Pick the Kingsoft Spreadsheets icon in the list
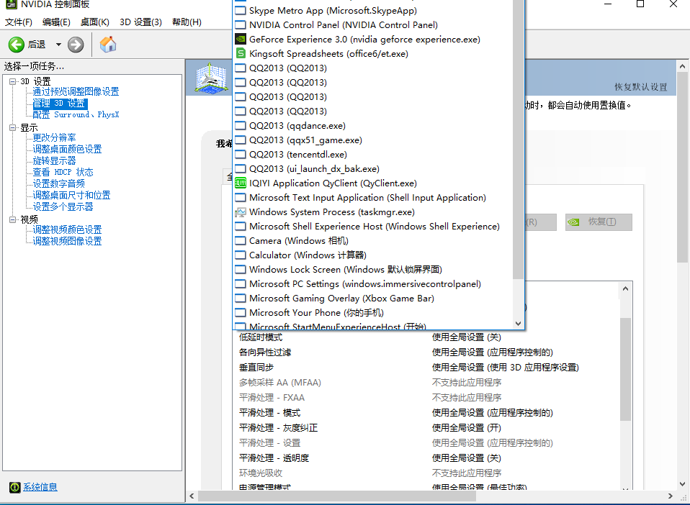The width and height of the screenshot is (690, 505). click(x=241, y=54)
